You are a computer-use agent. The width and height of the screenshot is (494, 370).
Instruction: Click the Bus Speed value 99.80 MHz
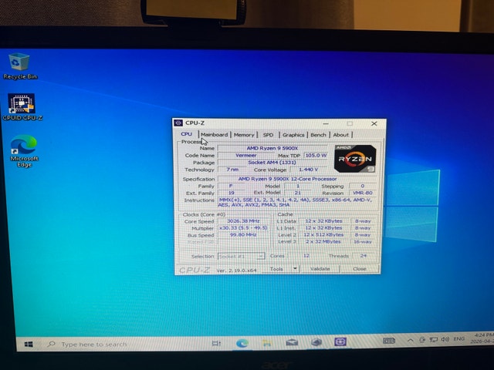243,235
